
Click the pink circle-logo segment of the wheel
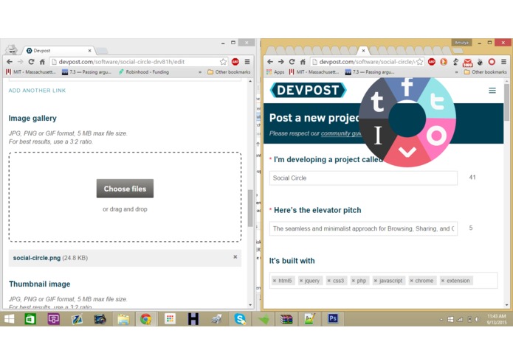click(x=436, y=136)
